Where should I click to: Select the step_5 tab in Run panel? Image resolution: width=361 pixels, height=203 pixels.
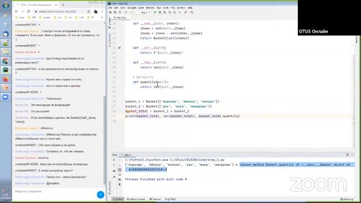(127, 155)
